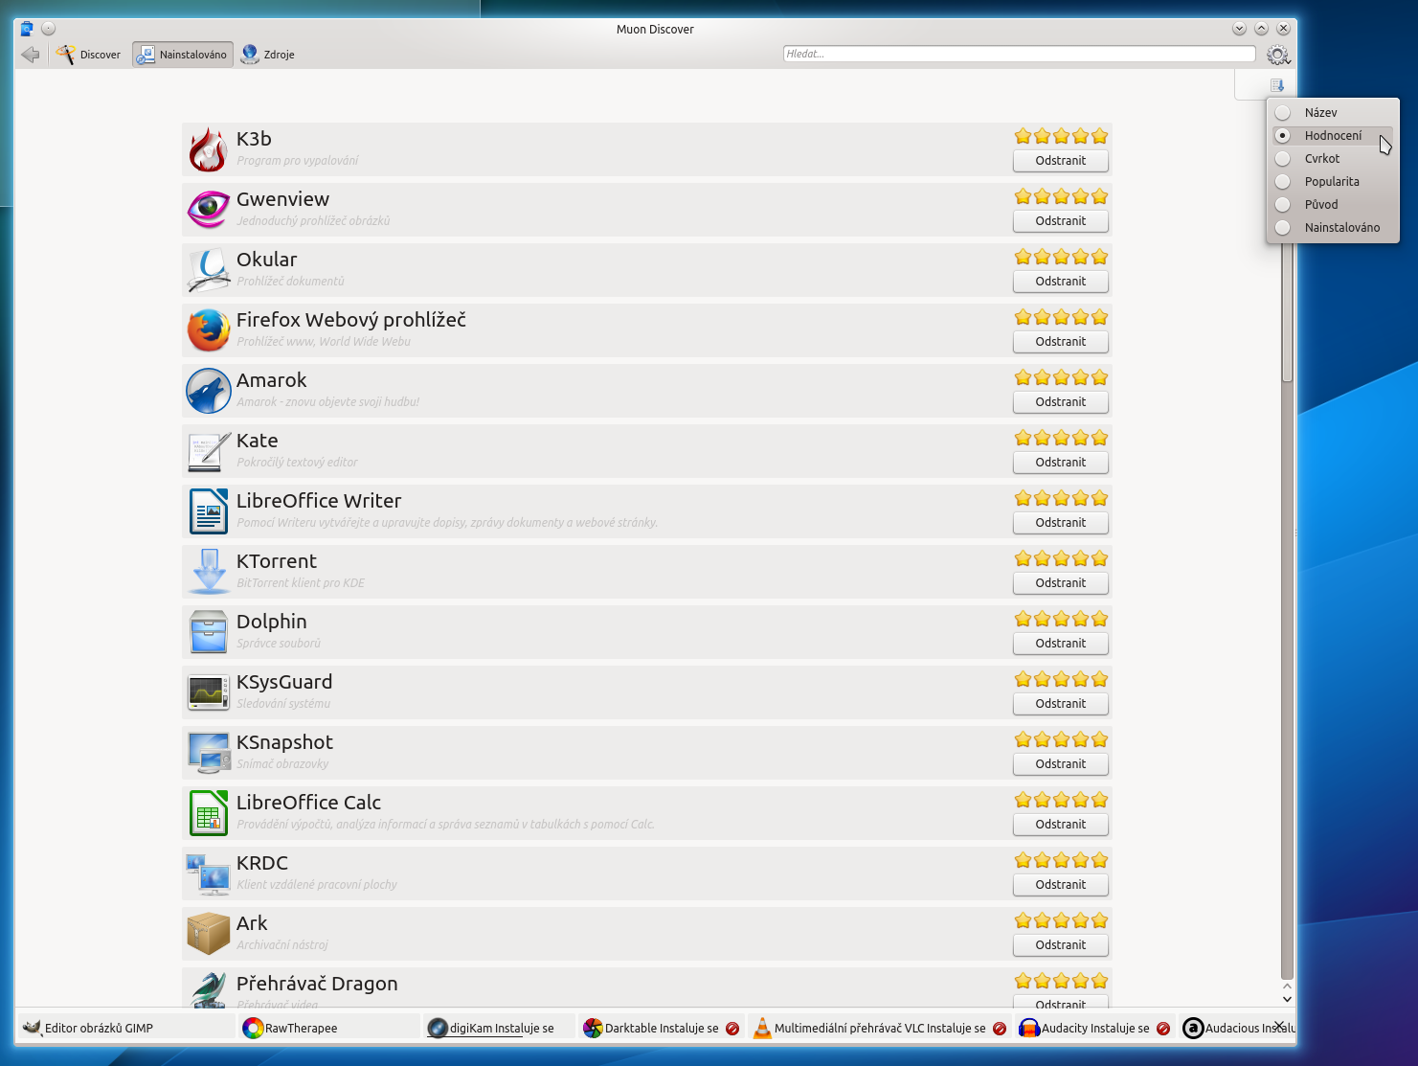Click the Audacity headphones icon
Viewport: 1418px width, 1066px height.
(1029, 1028)
